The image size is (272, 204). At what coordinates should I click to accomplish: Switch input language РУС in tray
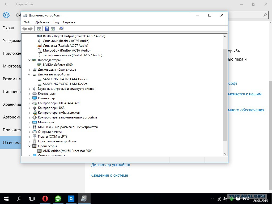pos(246,199)
